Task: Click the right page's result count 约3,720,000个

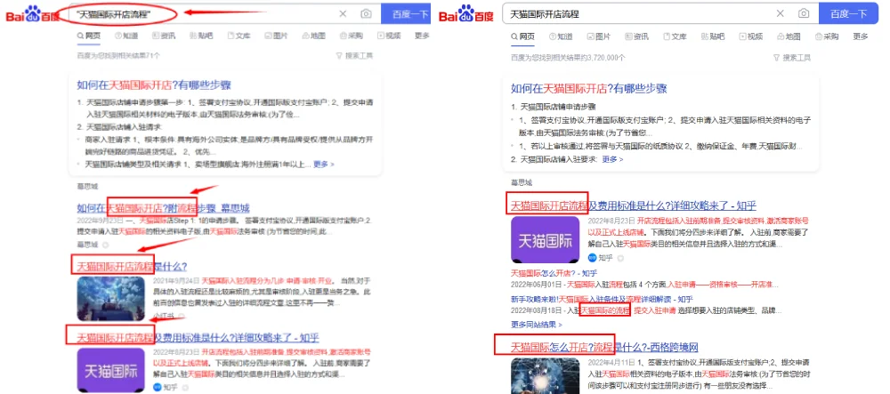Action: click(x=568, y=58)
